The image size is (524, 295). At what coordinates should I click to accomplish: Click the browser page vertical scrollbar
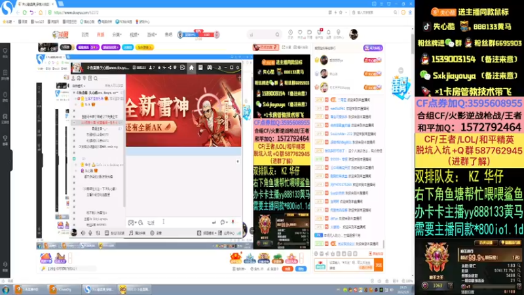(413, 43)
